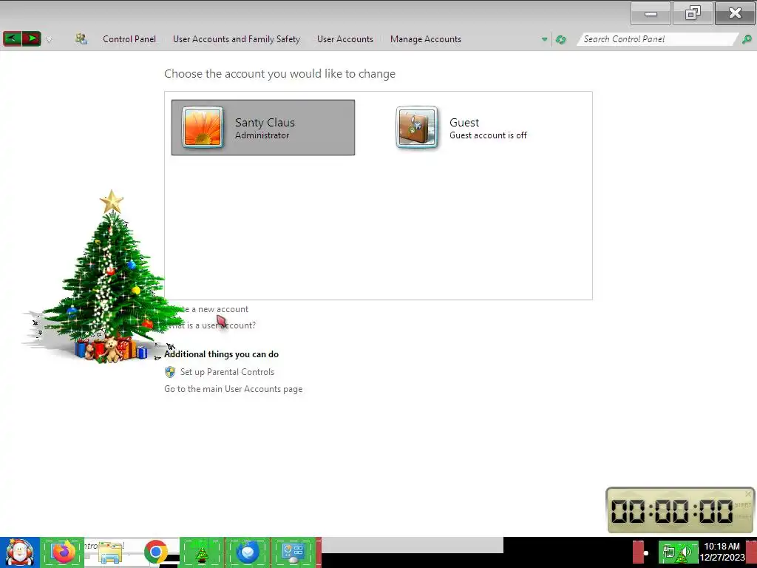Image resolution: width=757 pixels, height=568 pixels.
Task: Select the Santy Claus administrator account
Action: coord(263,127)
